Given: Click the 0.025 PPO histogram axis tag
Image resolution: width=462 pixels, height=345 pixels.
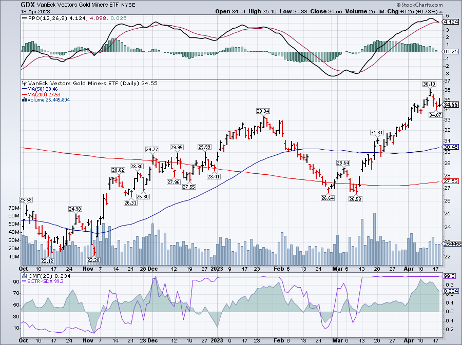Looking at the screenshot, I should point(451,51).
